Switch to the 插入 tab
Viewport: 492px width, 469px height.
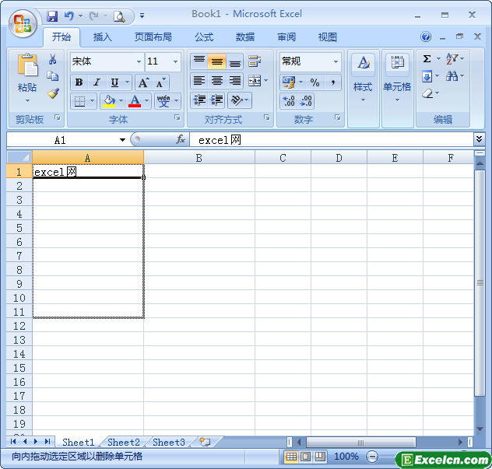(102, 37)
